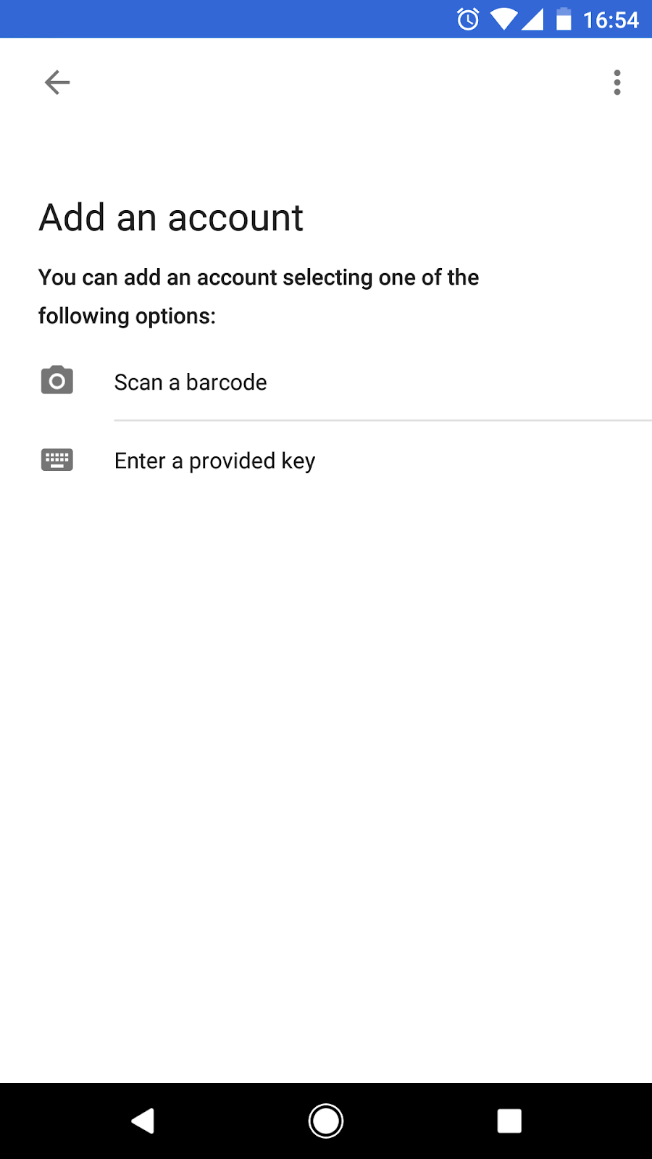This screenshot has height=1159, width=652.
Task: Open the three-dot overflow menu
Action: (x=617, y=83)
